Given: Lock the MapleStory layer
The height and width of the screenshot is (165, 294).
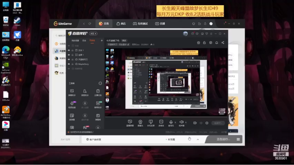Looking at the screenshot, I should pos(72,64).
